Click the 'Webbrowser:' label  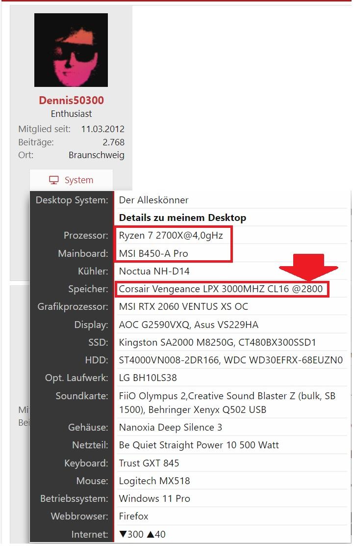pyautogui.click(x=79, y=516)
